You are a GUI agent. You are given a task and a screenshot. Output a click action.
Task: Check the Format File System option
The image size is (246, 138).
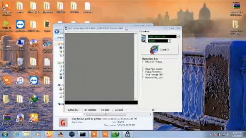tap(143, 72)
